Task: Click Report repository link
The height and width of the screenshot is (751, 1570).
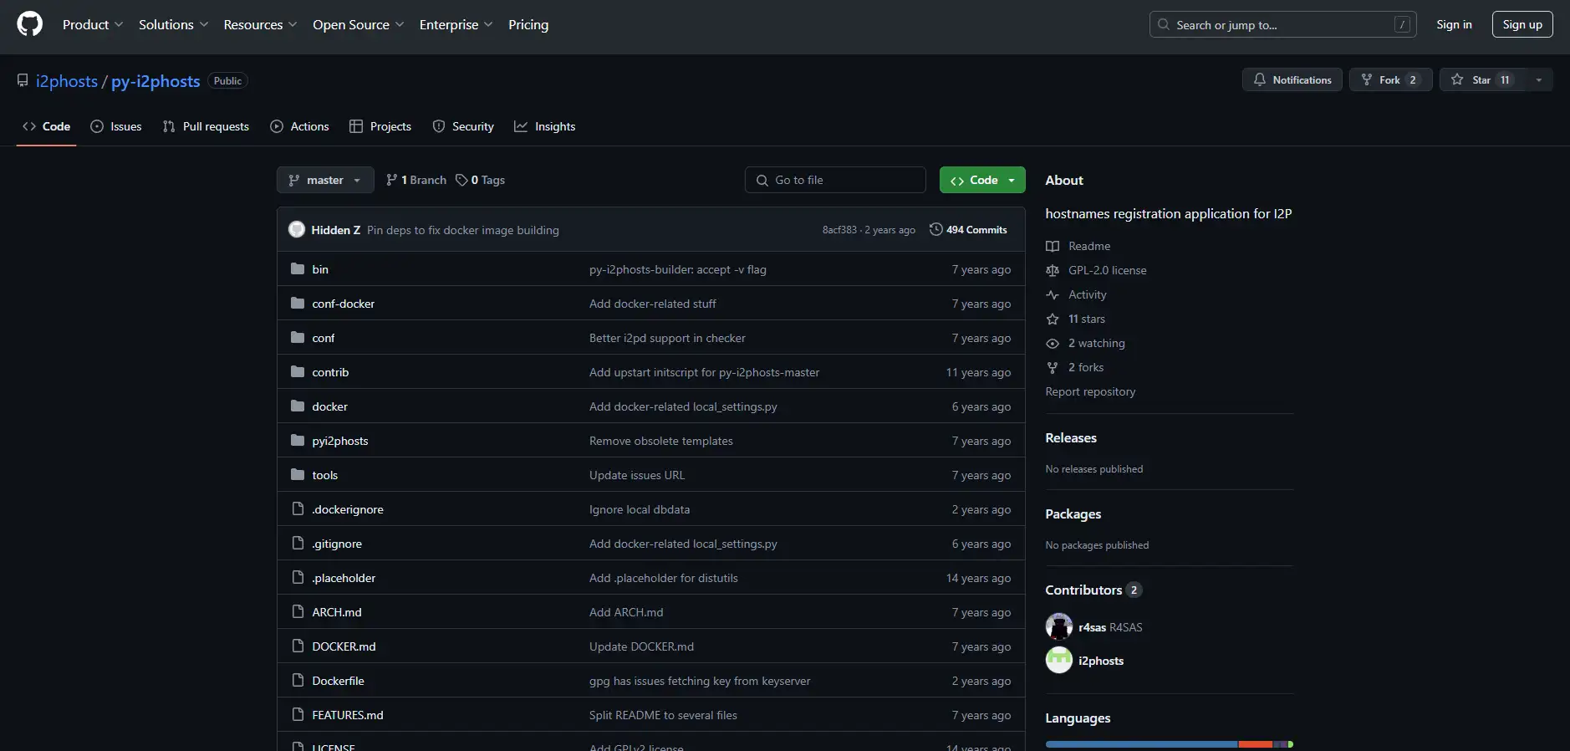Action: click(x=1090, y=391)
